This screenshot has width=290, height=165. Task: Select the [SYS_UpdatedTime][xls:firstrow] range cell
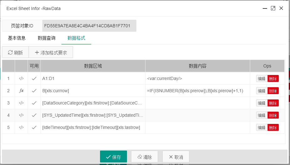pyautogui.click(x=93, y=115)
